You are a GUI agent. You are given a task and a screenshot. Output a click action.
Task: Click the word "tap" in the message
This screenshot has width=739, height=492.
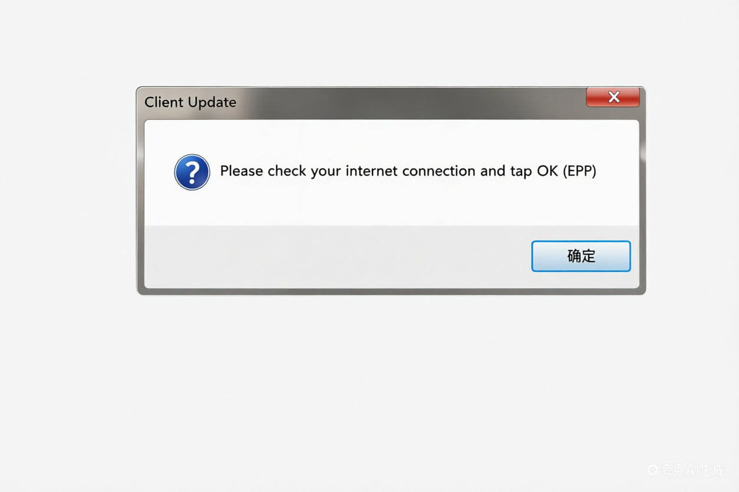tap(520, 172)
